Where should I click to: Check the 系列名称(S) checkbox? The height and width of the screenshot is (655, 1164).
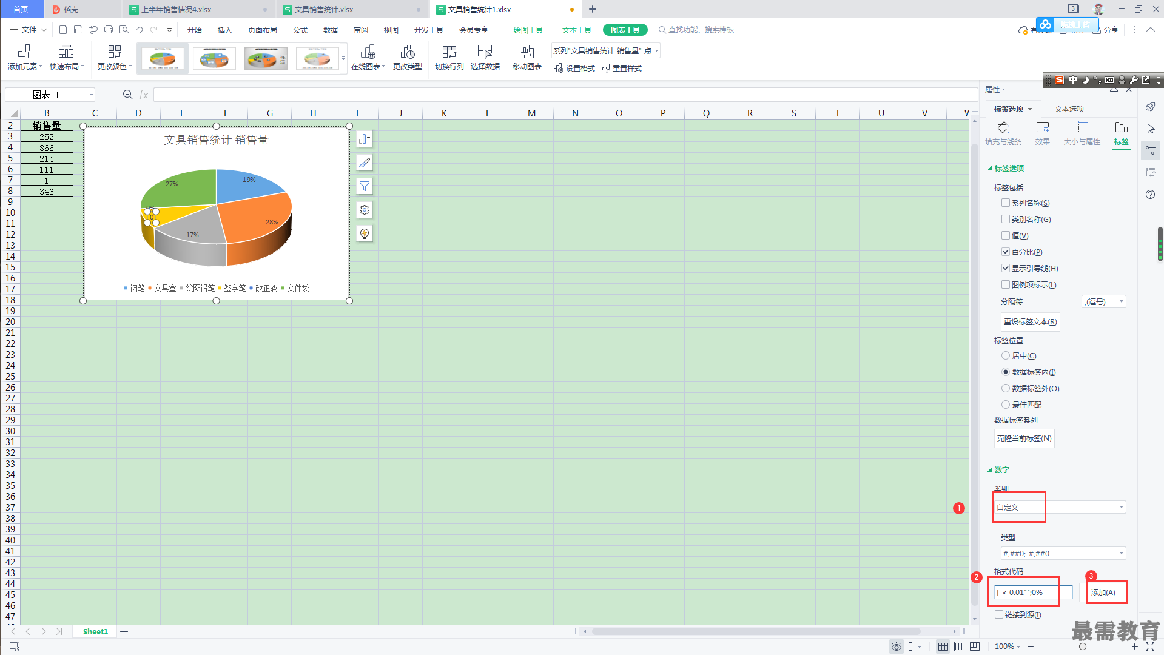[1006, 203]
